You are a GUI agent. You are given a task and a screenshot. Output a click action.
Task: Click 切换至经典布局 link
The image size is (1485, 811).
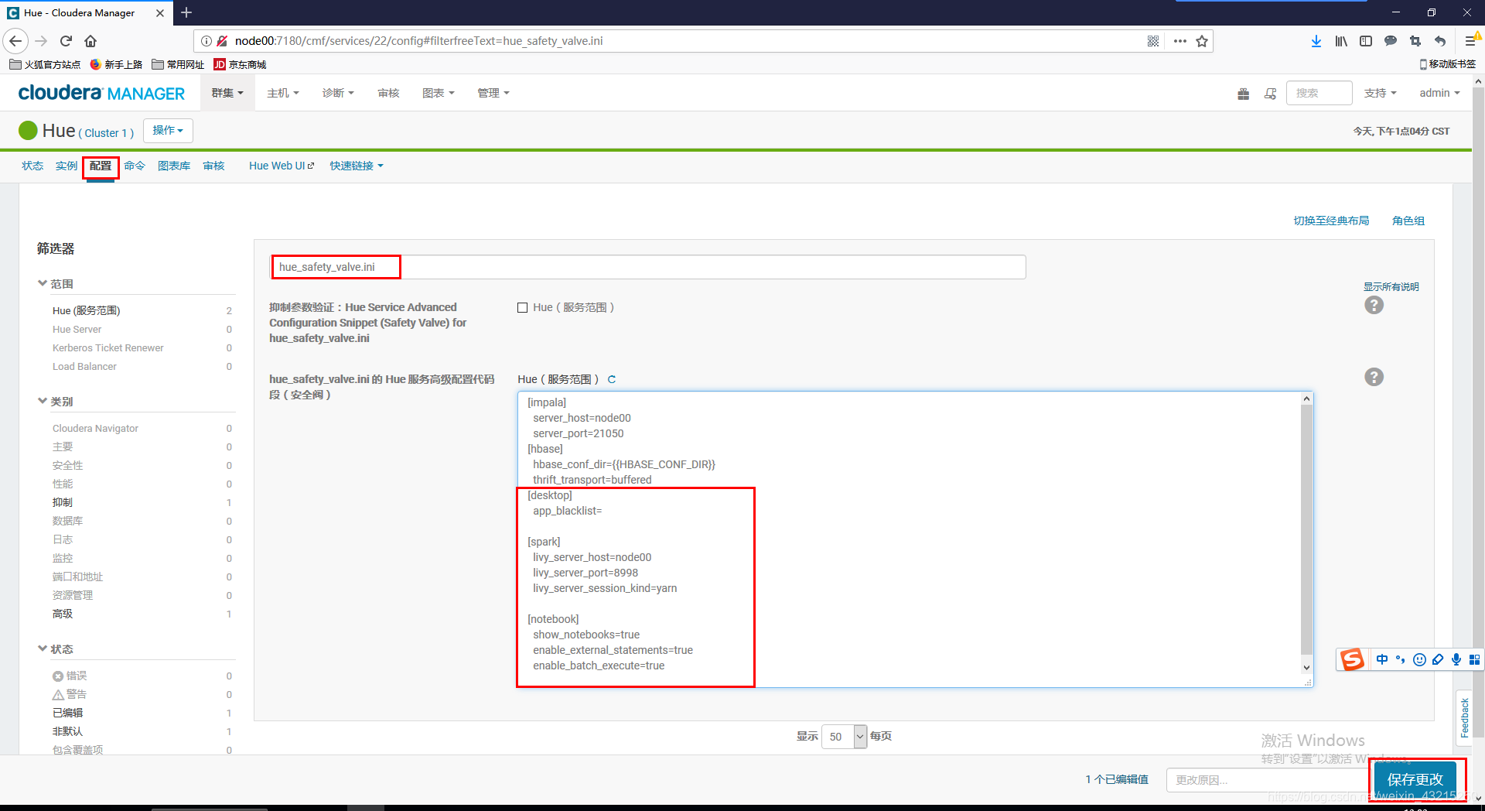[1331, 221]
